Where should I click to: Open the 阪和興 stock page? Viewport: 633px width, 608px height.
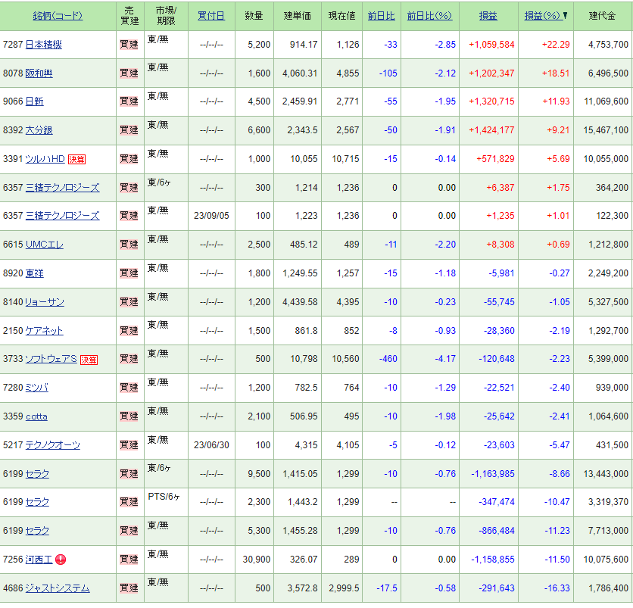pos(39,73)
